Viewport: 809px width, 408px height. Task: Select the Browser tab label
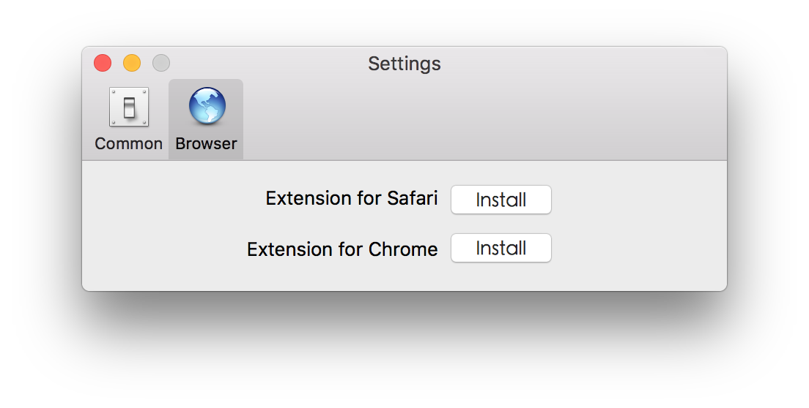[207, 143]
